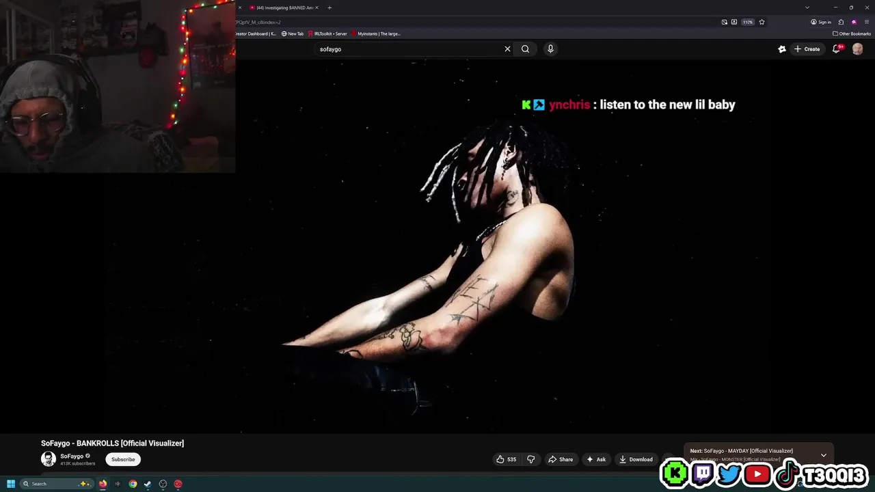Screen dimensions: 875x492
Task: Open the Creator Dashboard bookmark
Action: click(x=256, y=33)
